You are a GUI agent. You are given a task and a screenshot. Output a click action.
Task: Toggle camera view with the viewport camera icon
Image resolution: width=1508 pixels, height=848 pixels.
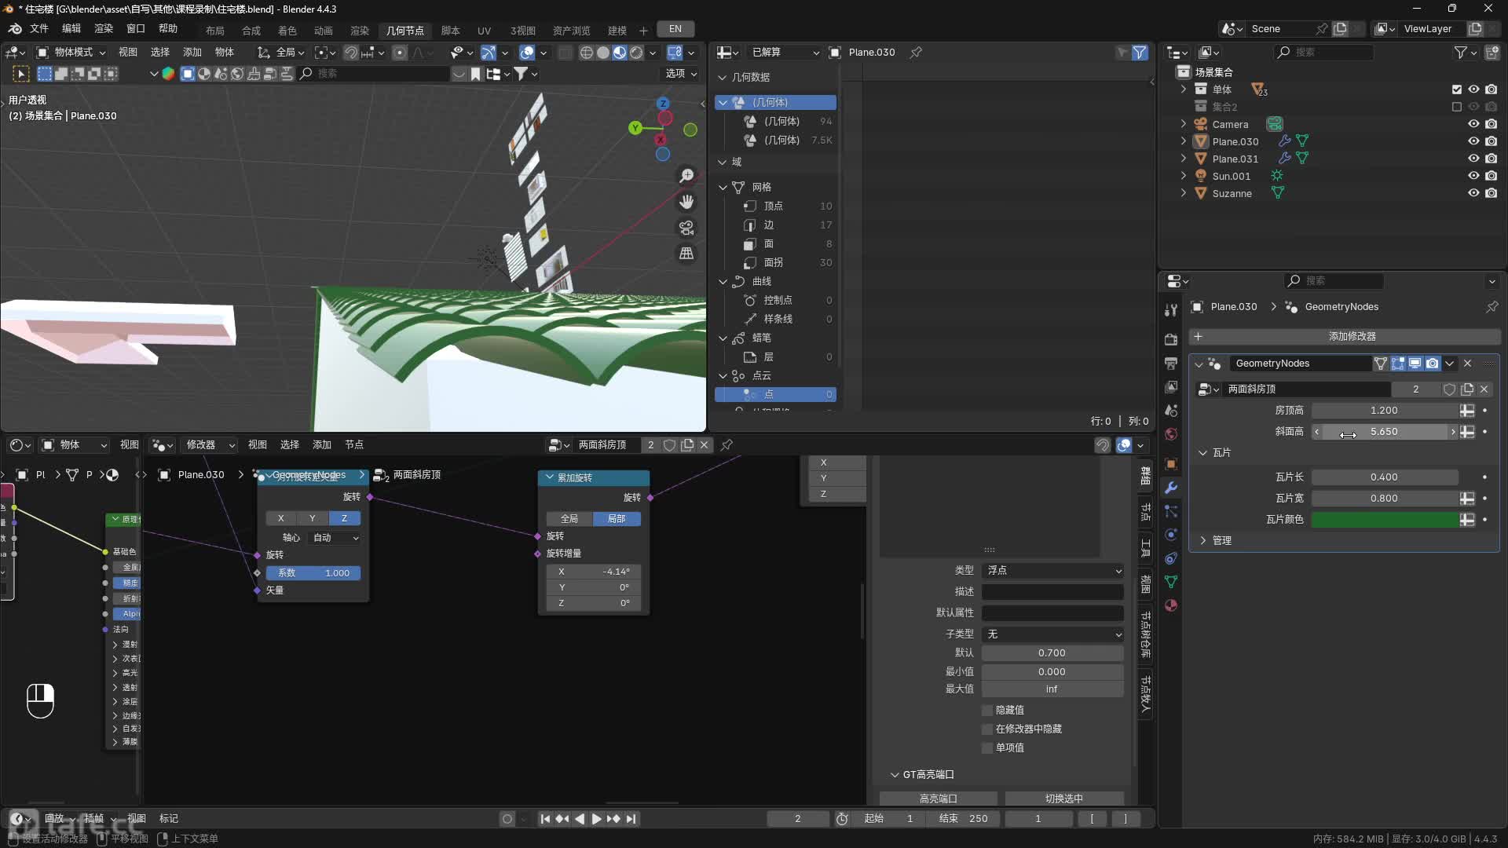(x=686, y=228)
